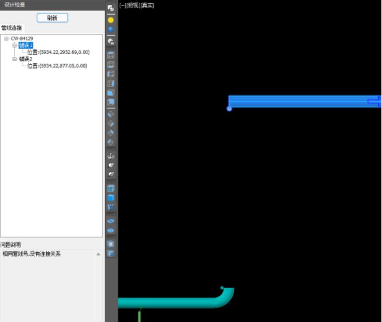Switch to the 管线连接 tab
Image resolution: width=382 pixels, height=322 pixels.
tap(11, 28)
